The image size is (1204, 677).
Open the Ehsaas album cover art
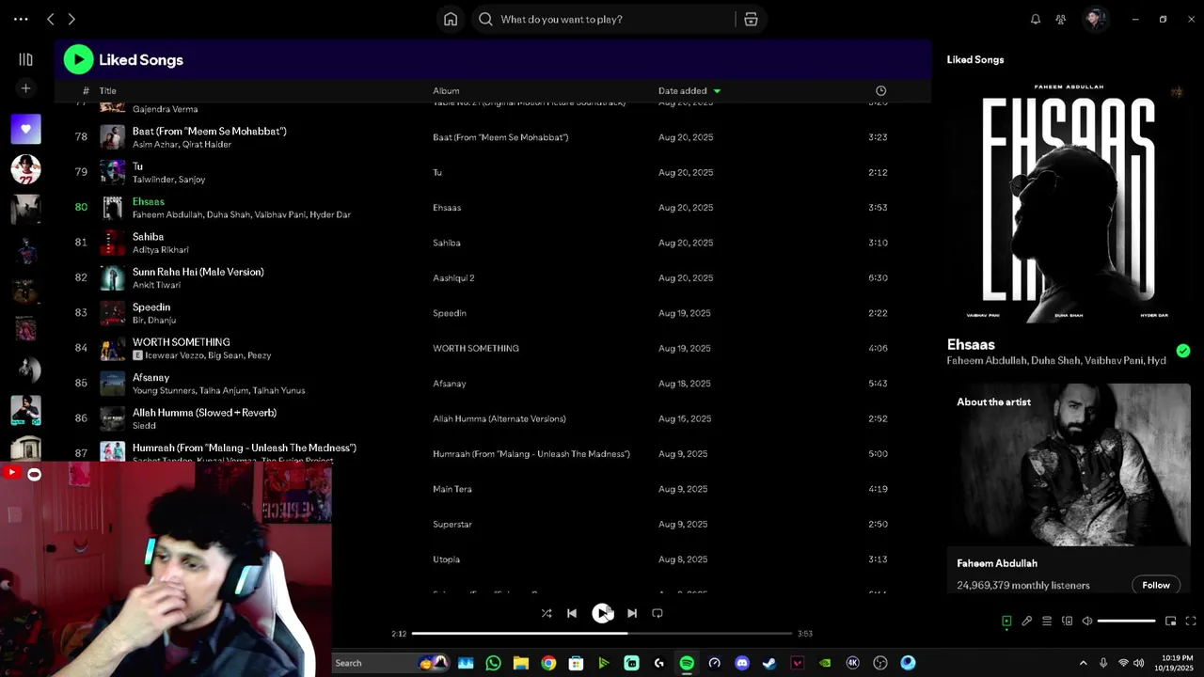click(1069, 201)
